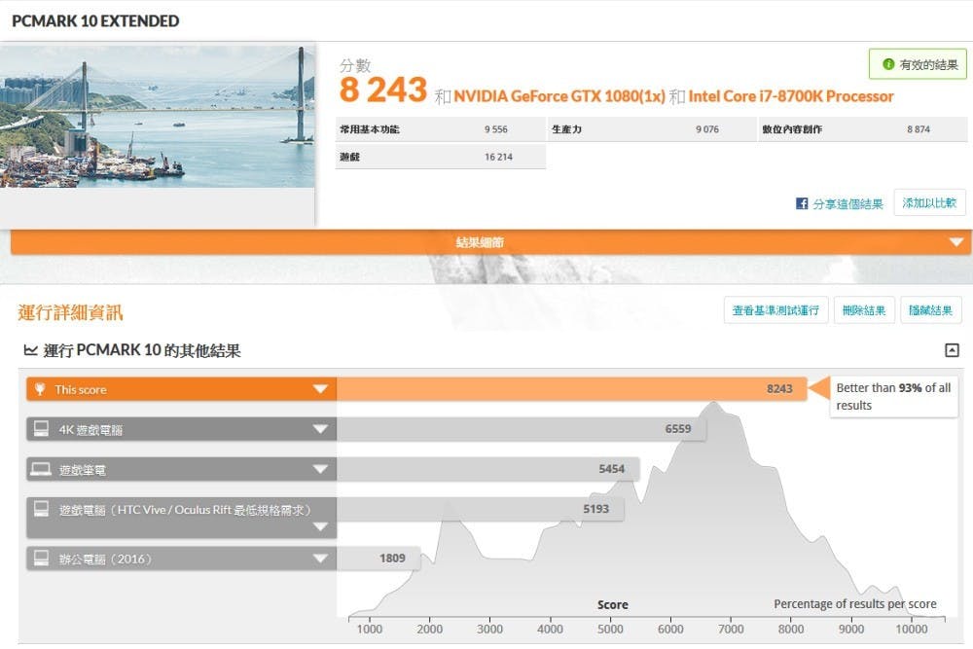Click the 添加以比較 button
The height and width of the screenshot is (649, 973).
929,203
